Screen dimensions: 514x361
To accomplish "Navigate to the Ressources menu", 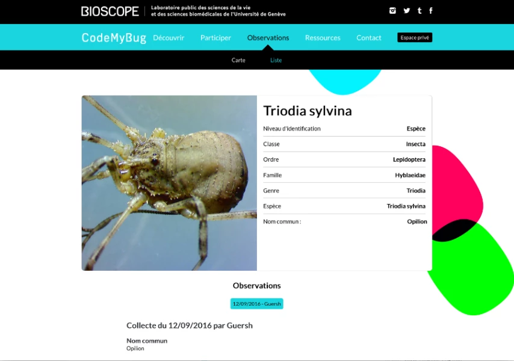I will point(323,38).
